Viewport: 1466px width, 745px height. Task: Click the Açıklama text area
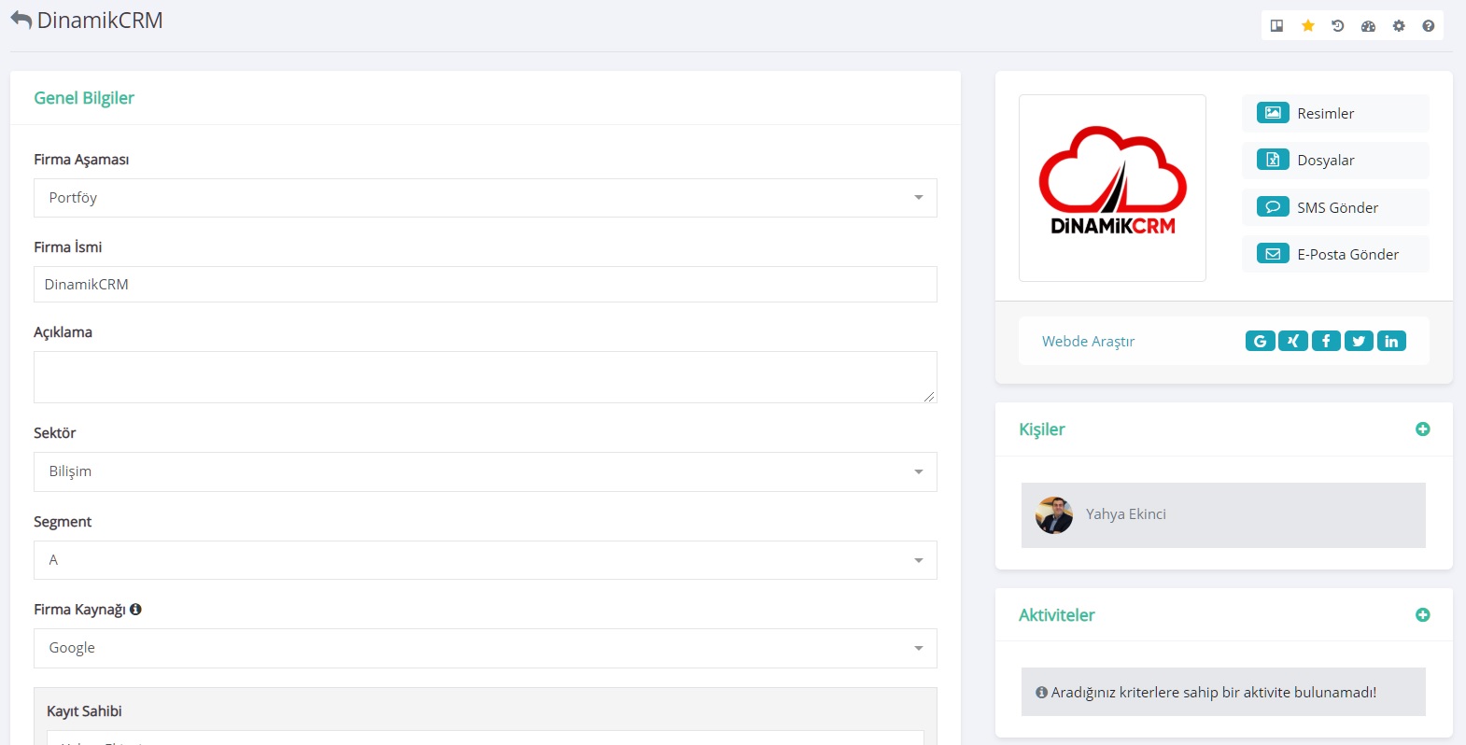click(x=486, y=377)
